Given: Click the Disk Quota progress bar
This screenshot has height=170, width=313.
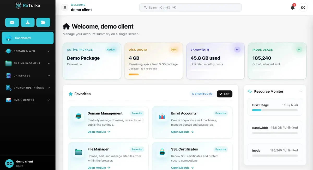Looking at the screenshot, I should 134,74.
